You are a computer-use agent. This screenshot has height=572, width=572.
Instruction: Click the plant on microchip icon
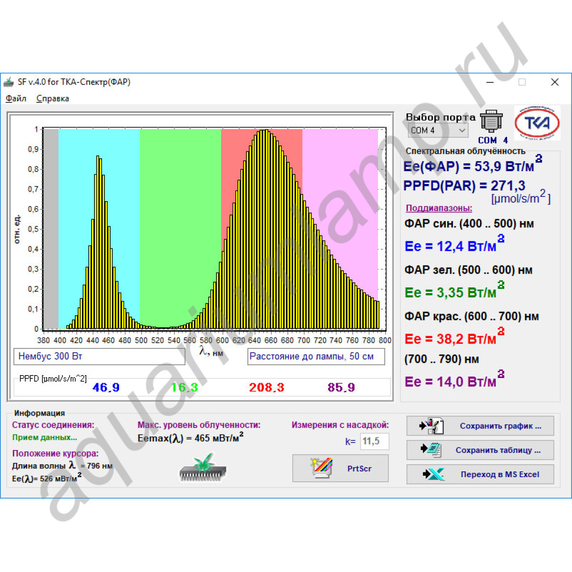tap(203, 468)
